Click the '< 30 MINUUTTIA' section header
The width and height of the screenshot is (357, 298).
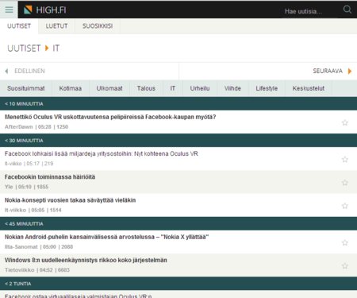click(x=178, y=141)
